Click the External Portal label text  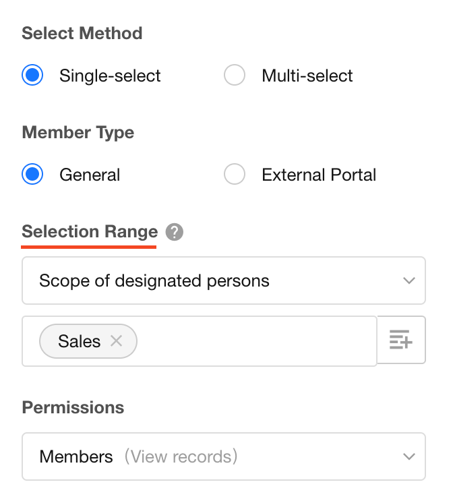point(319,175)
